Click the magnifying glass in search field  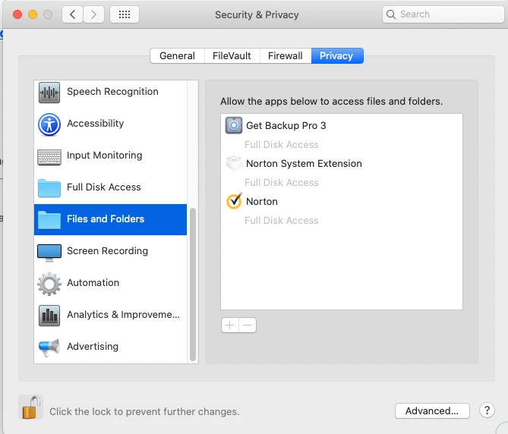[391, 14]
